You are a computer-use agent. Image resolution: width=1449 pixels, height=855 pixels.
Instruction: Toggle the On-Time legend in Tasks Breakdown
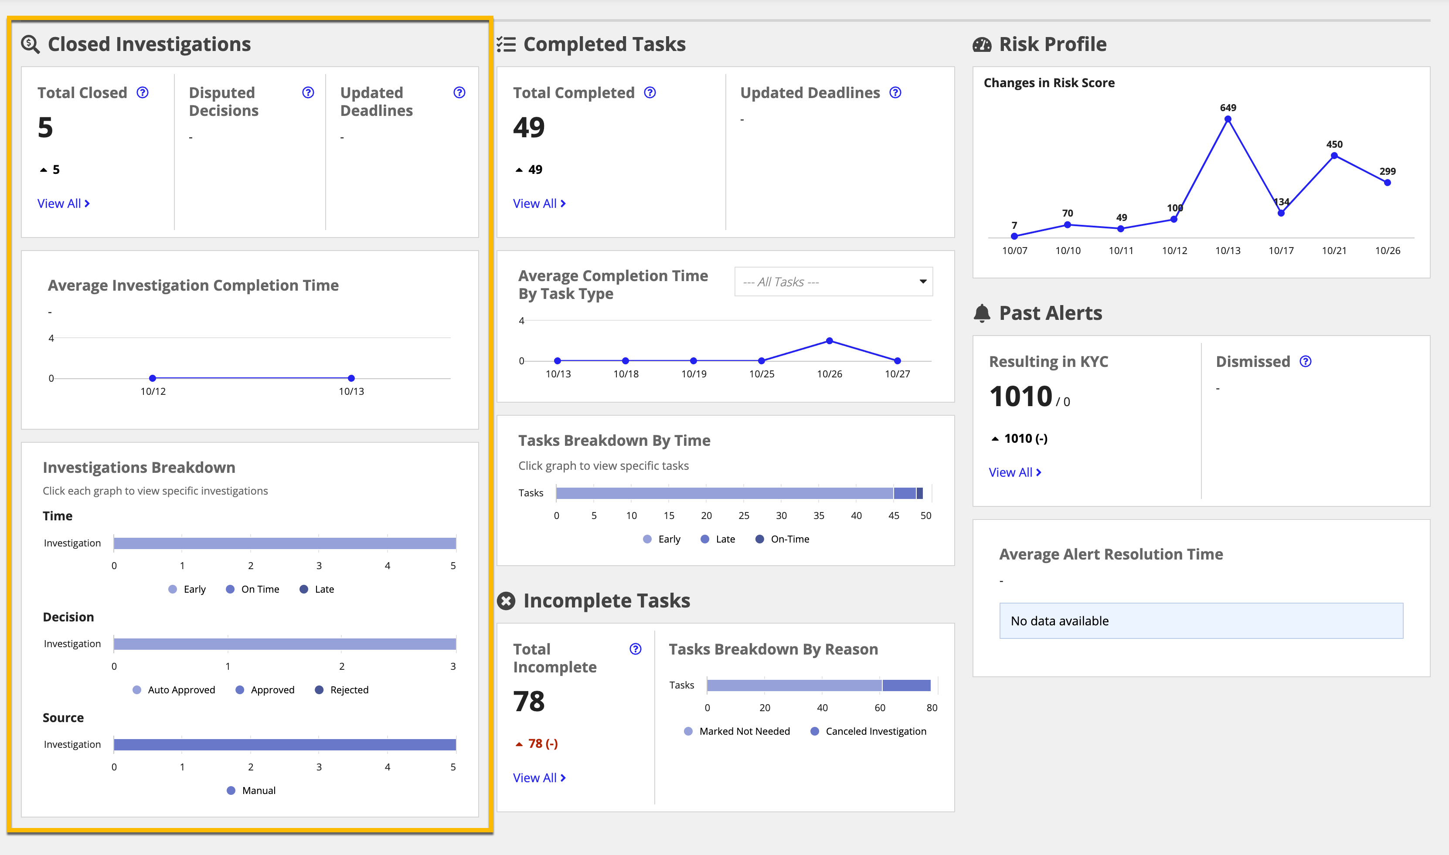(782, 539)
